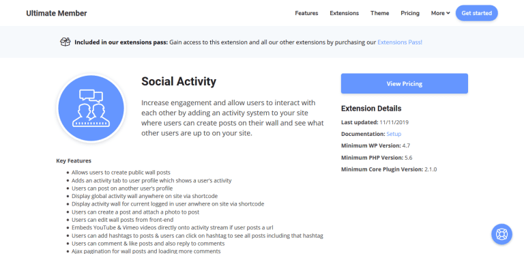
Task: Expand the More menu chevron
Action: [x=448, y=14]
